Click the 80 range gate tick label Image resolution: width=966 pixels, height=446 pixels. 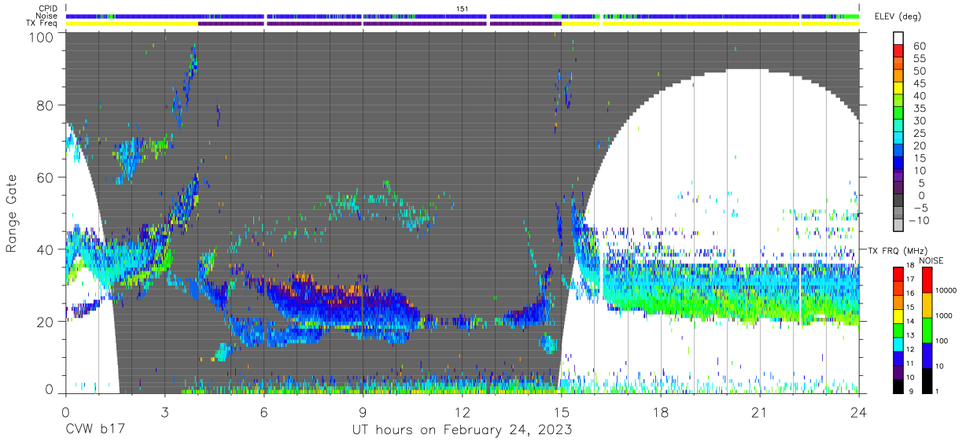pyautogui.click(x=43, y=105)
